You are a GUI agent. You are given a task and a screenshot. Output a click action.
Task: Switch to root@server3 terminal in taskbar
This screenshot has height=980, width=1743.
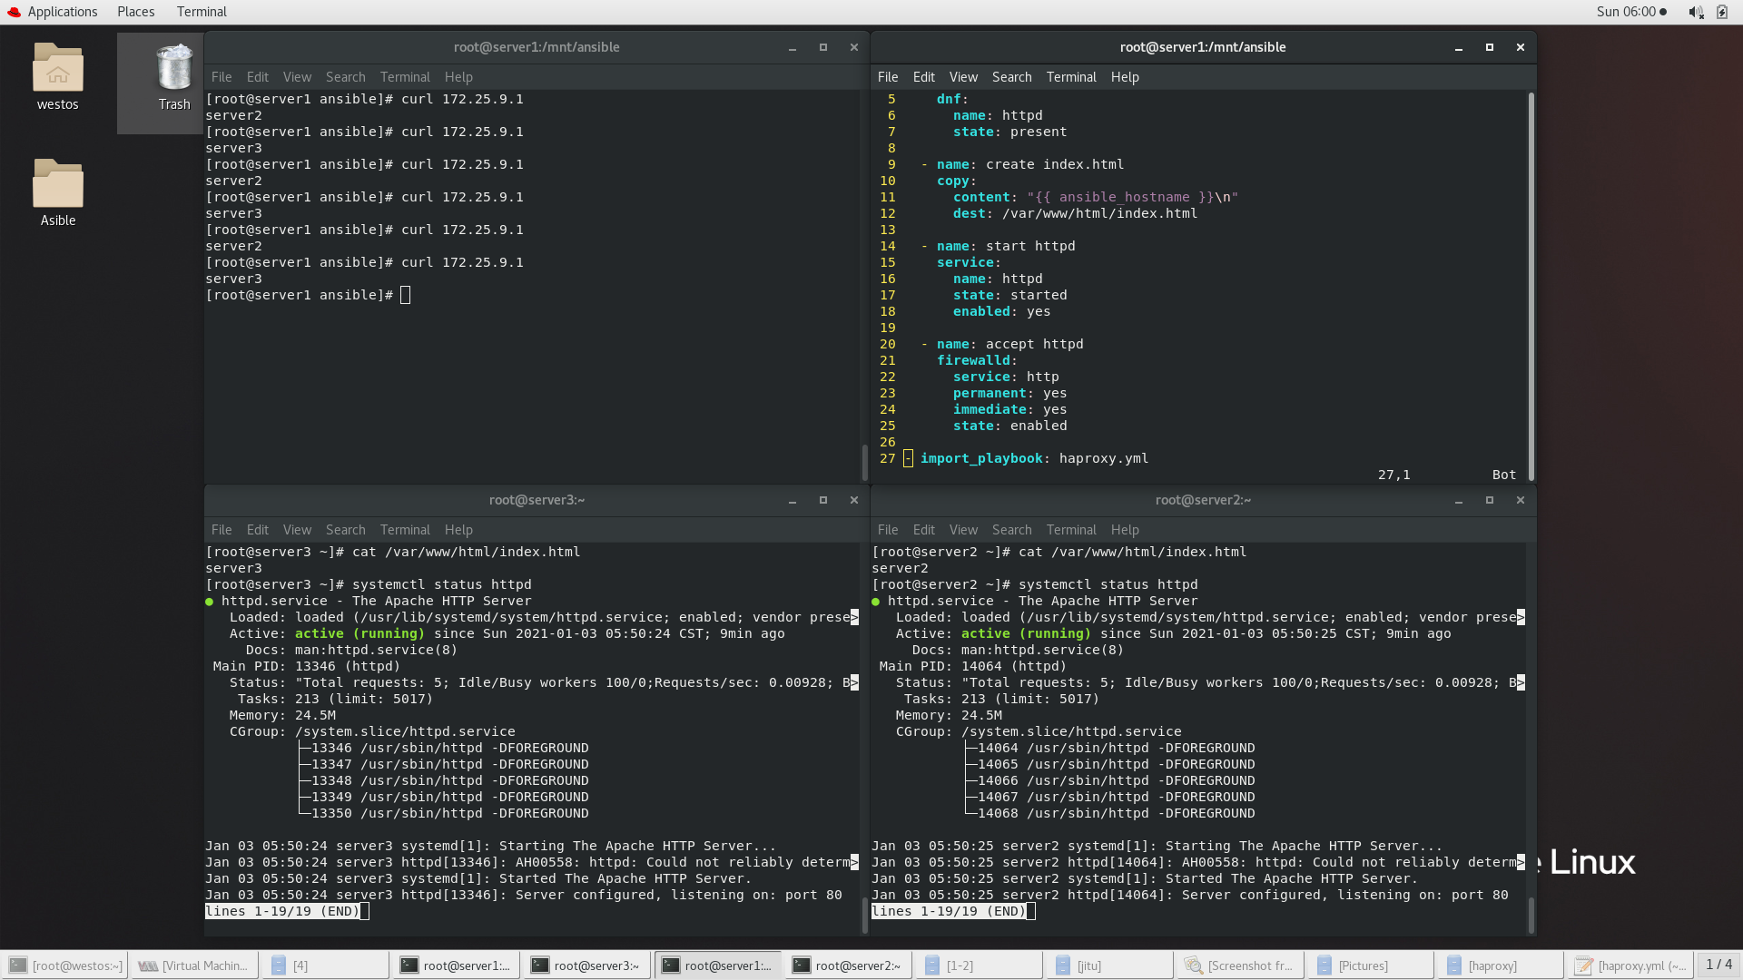click(x=586, y=965)
